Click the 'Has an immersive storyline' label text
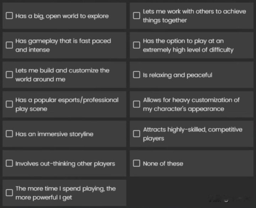Viewport: 256px width, 208px height. coord(54,134)
